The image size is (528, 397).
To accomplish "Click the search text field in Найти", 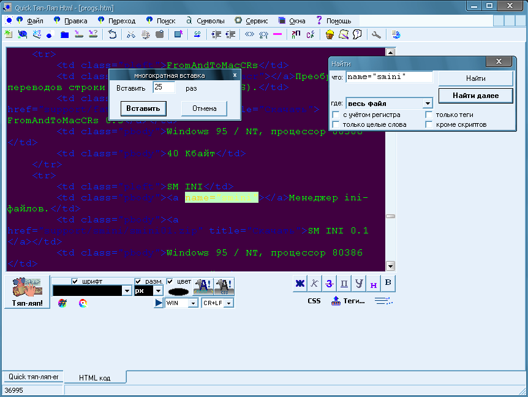I will [x=390, y=77].
